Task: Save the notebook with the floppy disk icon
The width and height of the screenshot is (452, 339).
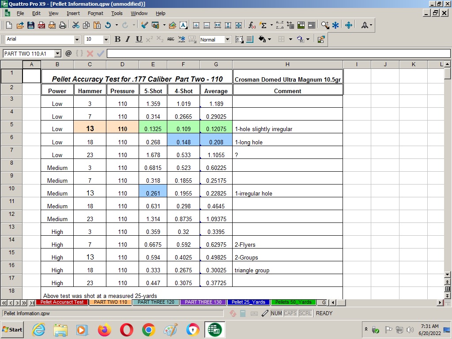Action: (30, 25)
